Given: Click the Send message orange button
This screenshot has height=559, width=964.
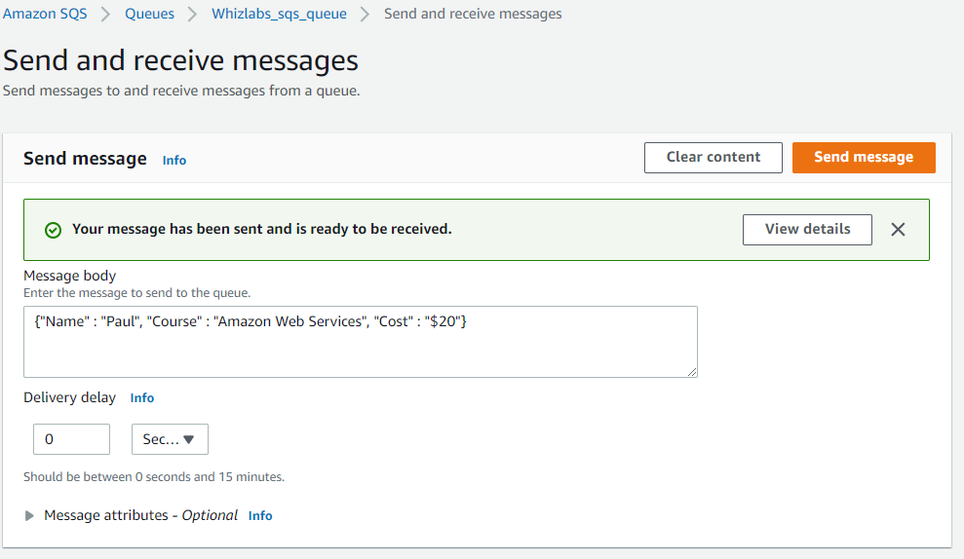Looking at the screenshot, I should 864,158.
